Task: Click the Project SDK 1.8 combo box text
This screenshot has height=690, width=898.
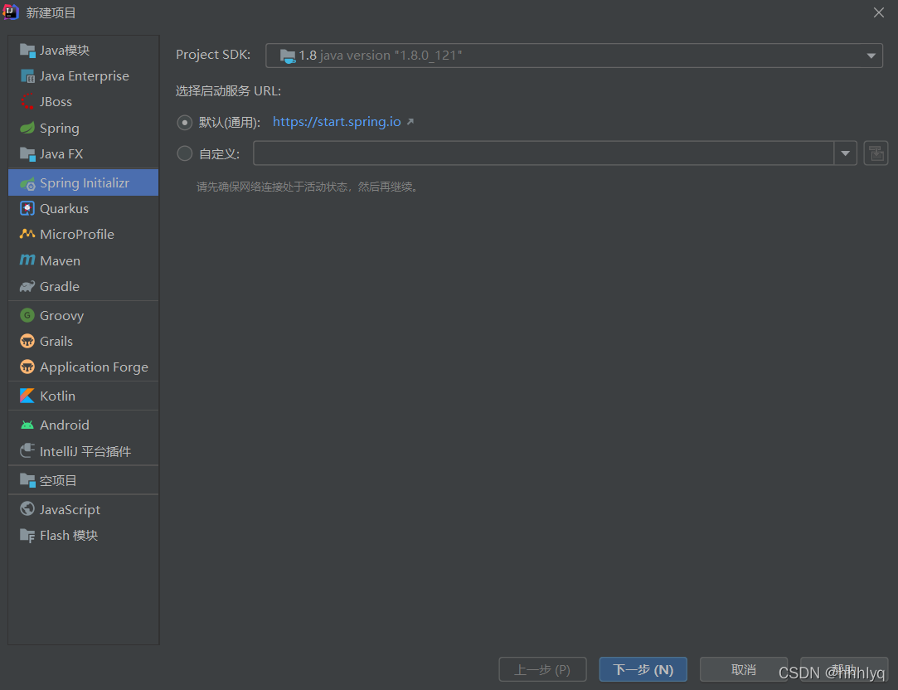Action: (381, 56)
